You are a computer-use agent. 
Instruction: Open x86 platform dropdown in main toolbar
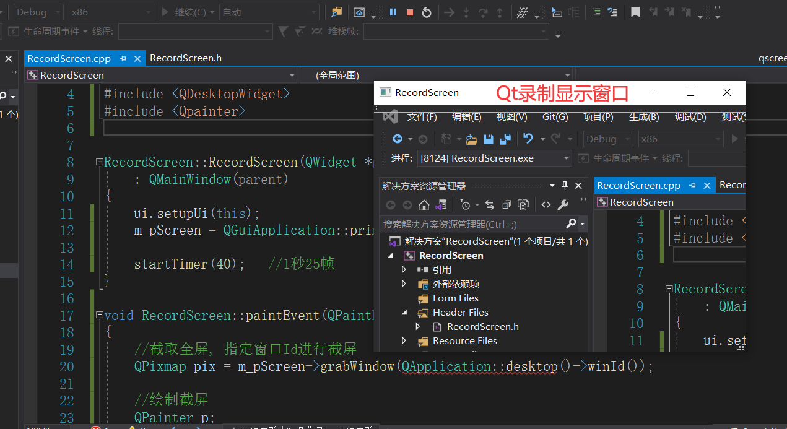(x=110, y=12)
